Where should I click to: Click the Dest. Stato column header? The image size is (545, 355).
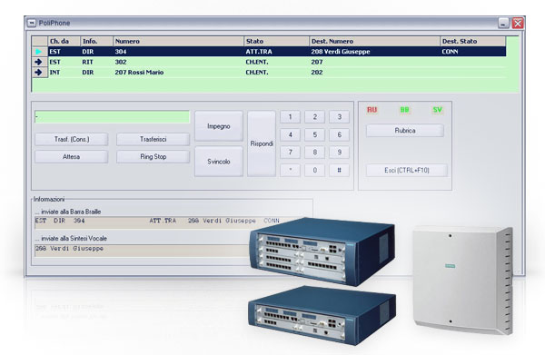click(x=472, y=41)
